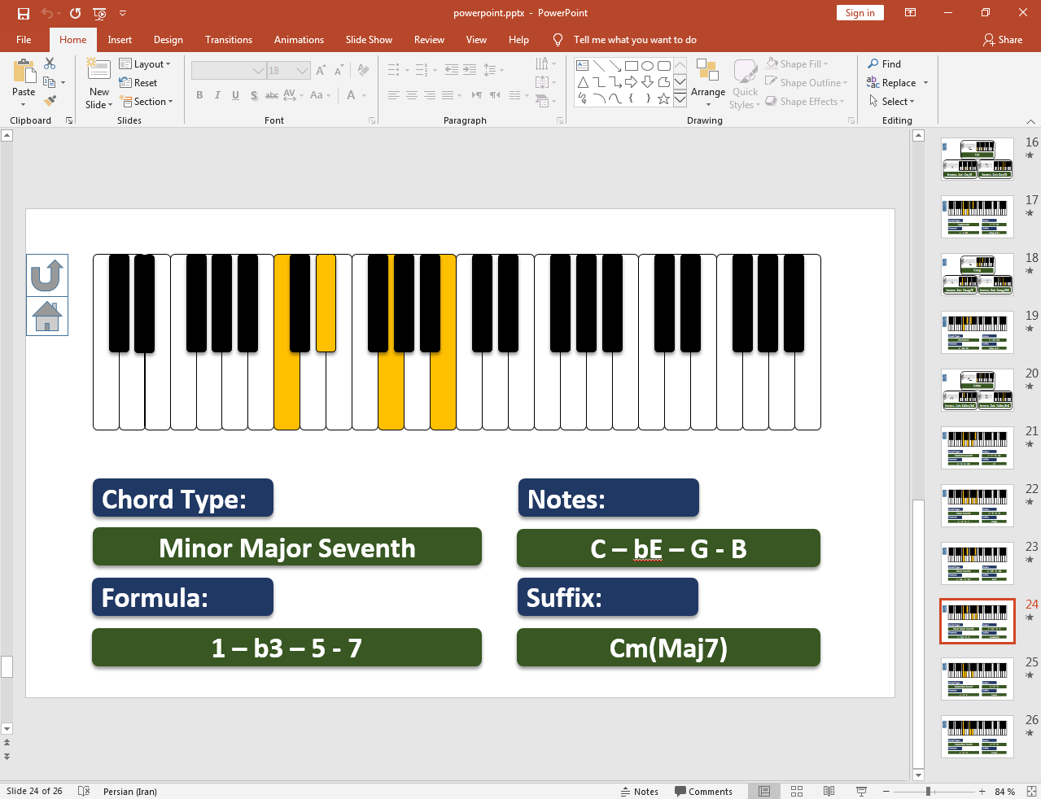Click the Ribbon Display Options icon
The image size is (1041, 799).
911,13
